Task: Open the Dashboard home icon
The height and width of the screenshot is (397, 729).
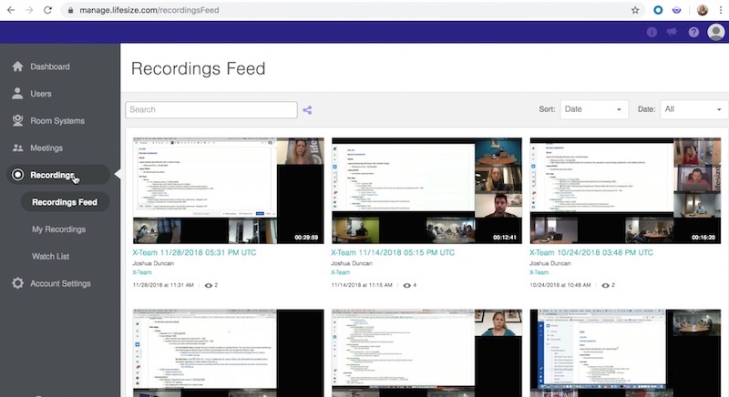Action: pos(18,66)
